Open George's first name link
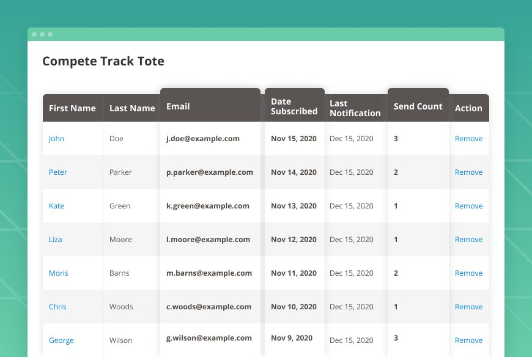This screenshot has height=357, width=532. click(61, 340)
